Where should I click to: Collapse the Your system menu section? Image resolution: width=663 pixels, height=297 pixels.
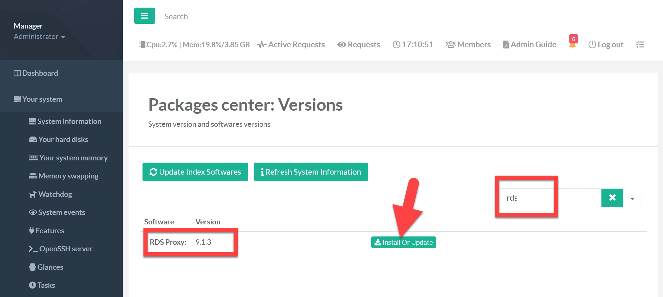click(42, 99)
